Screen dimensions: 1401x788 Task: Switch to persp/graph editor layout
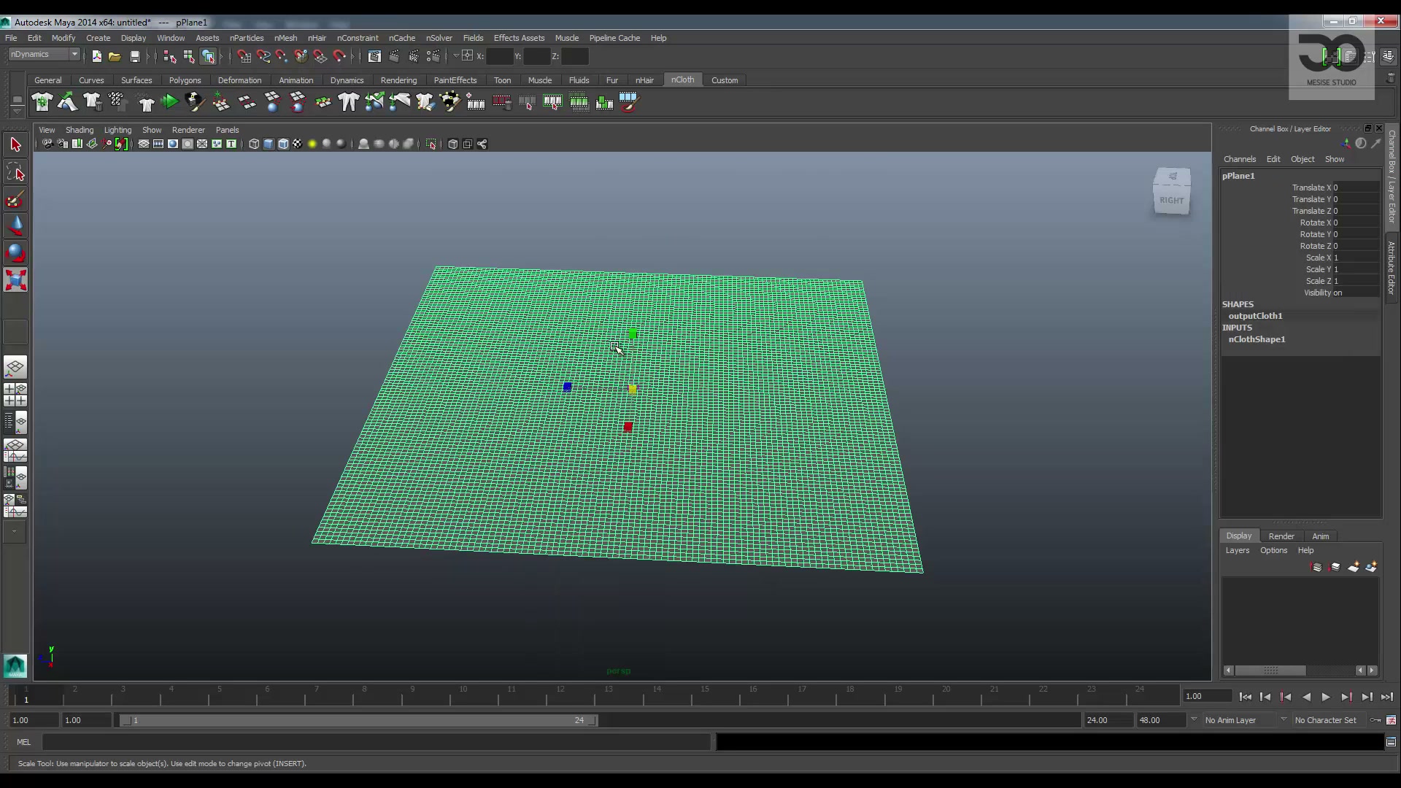pyautogui.click(x=15, y=450)
